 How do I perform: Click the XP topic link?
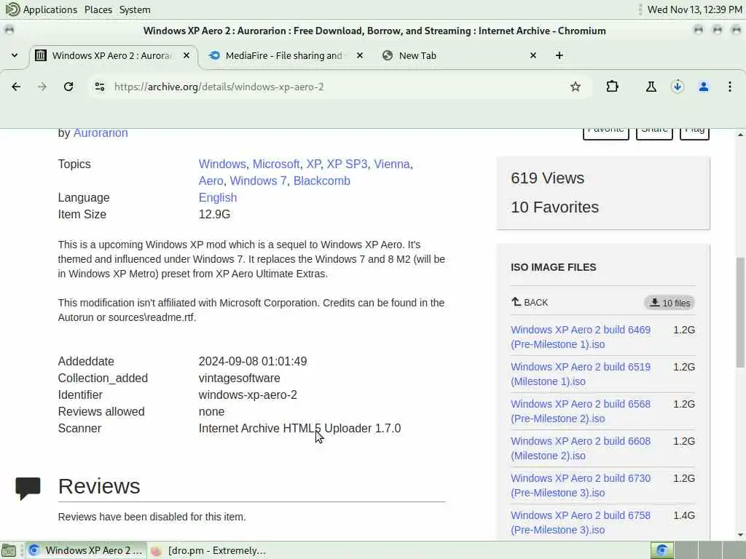click(313, 164)
